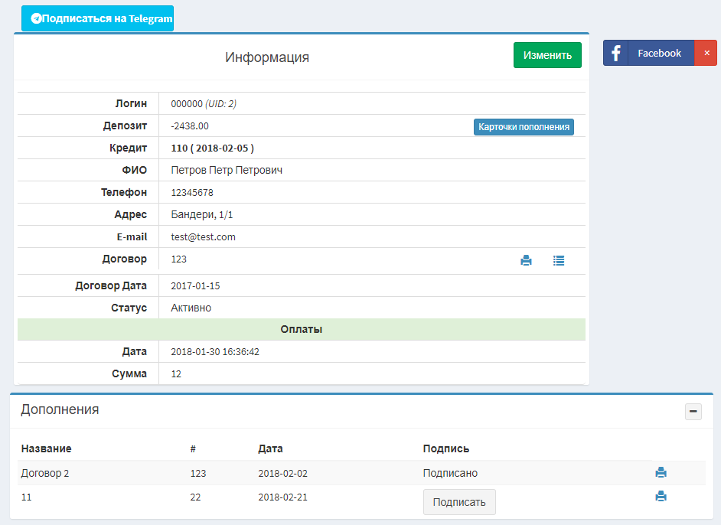Click the Telegram subscribe button

(x=97, y=18)
